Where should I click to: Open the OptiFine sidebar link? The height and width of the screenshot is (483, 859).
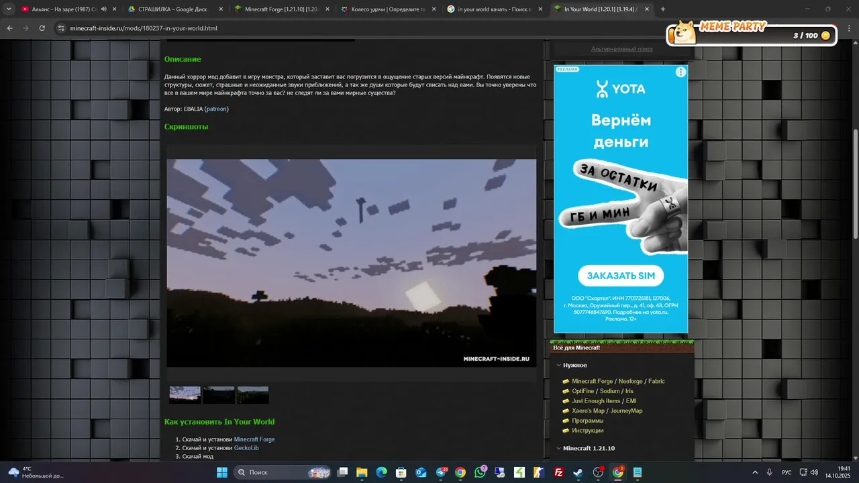[x=583, y=391]
